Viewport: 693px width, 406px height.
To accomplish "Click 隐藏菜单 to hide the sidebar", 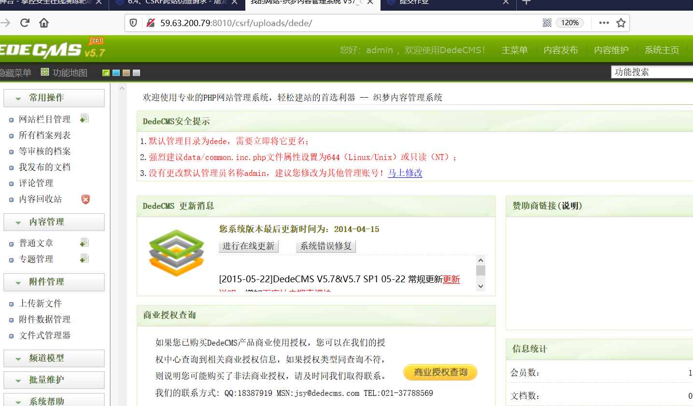I will 16,72.
